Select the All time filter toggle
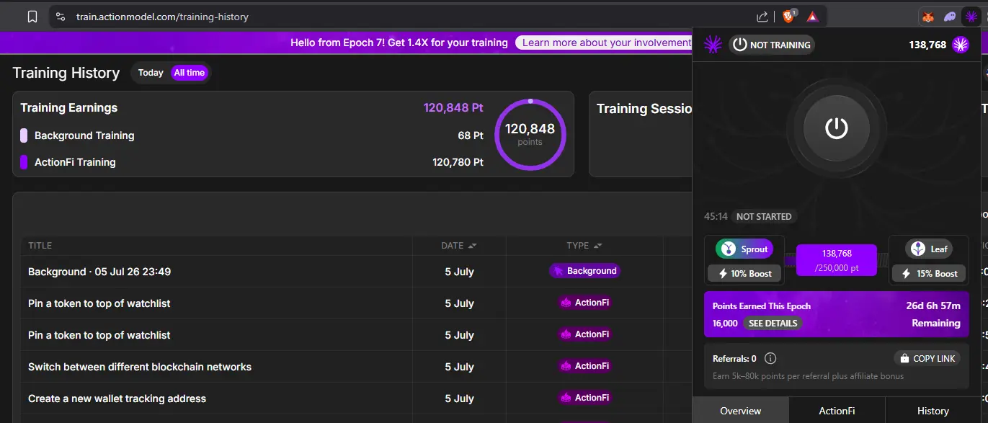 coord(190,73)
